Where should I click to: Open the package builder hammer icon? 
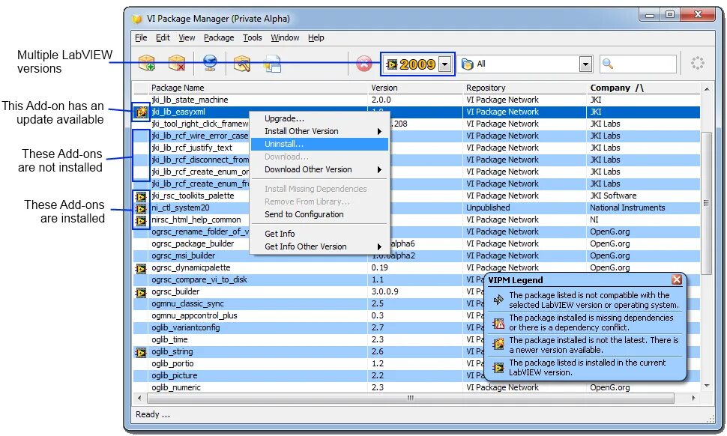tap(241, 64)
